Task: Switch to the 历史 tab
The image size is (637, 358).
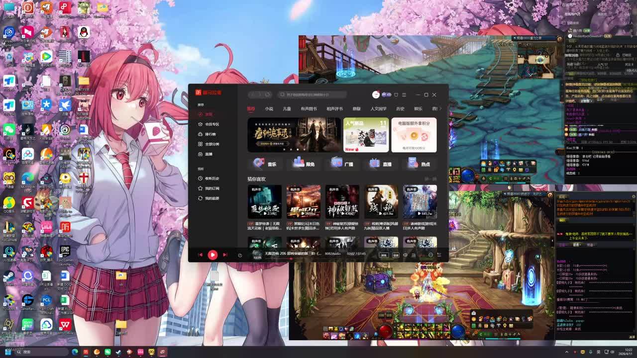Action: (400, 109)
